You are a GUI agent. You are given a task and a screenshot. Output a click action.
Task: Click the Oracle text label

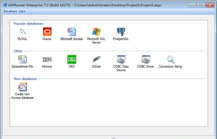click(47, 39)
